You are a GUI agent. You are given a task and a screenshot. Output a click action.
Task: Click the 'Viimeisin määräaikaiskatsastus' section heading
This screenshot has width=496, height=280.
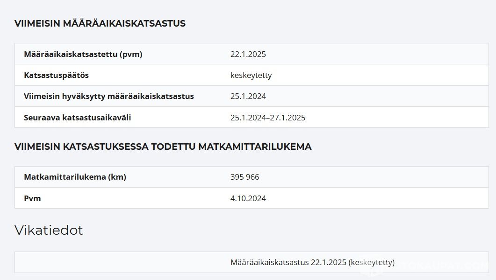coord(100,23)
